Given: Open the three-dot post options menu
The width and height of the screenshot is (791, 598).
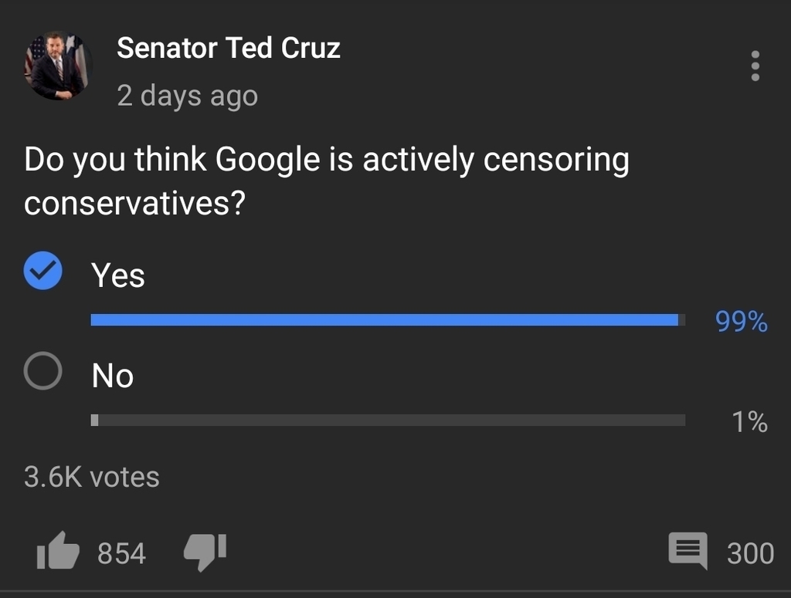Looking at the screenshot, I should (755, 66).
